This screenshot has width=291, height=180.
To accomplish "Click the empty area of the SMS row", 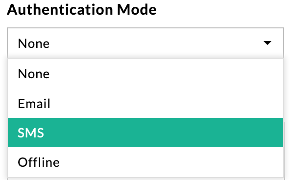I will click(x=163, y=133).
